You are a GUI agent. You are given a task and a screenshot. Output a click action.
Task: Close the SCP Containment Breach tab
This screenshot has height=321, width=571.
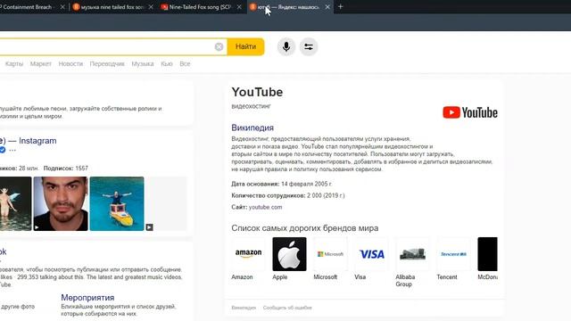click(x=62, y=6)
